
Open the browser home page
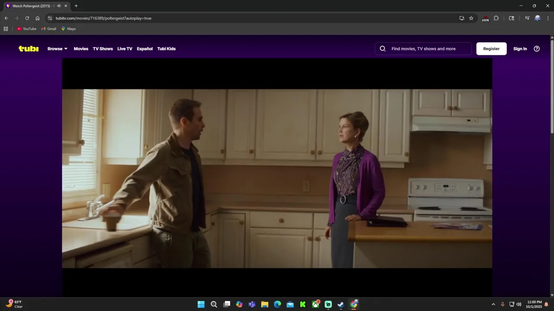[37, 18]
